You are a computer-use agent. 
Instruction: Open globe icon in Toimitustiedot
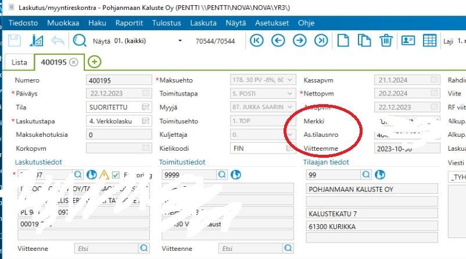tap(236, 175)
